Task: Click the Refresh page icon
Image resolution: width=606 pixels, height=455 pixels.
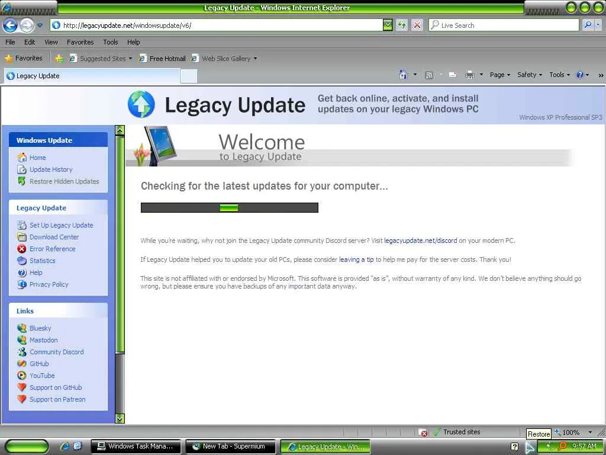Action: tap(402, 25)
